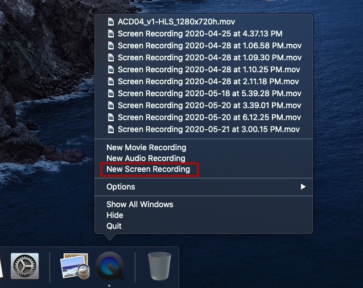The image size is (363, 288).
Task: Open recent file ACD04_v1-HLS_1280x720h.mov
Action: (176, 22)
